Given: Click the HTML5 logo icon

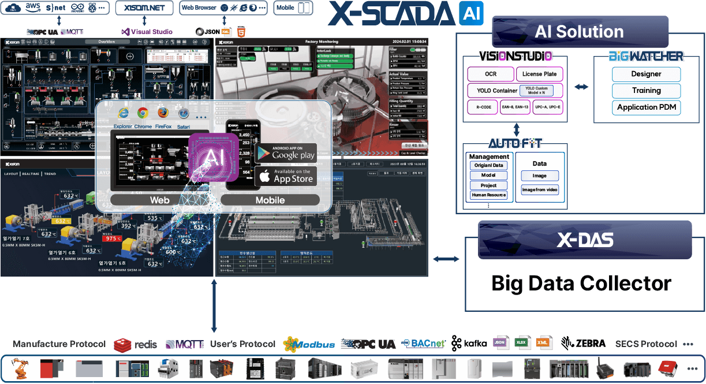Looking at the screenshot, I should pyautogui.click(x=241, y=32).
